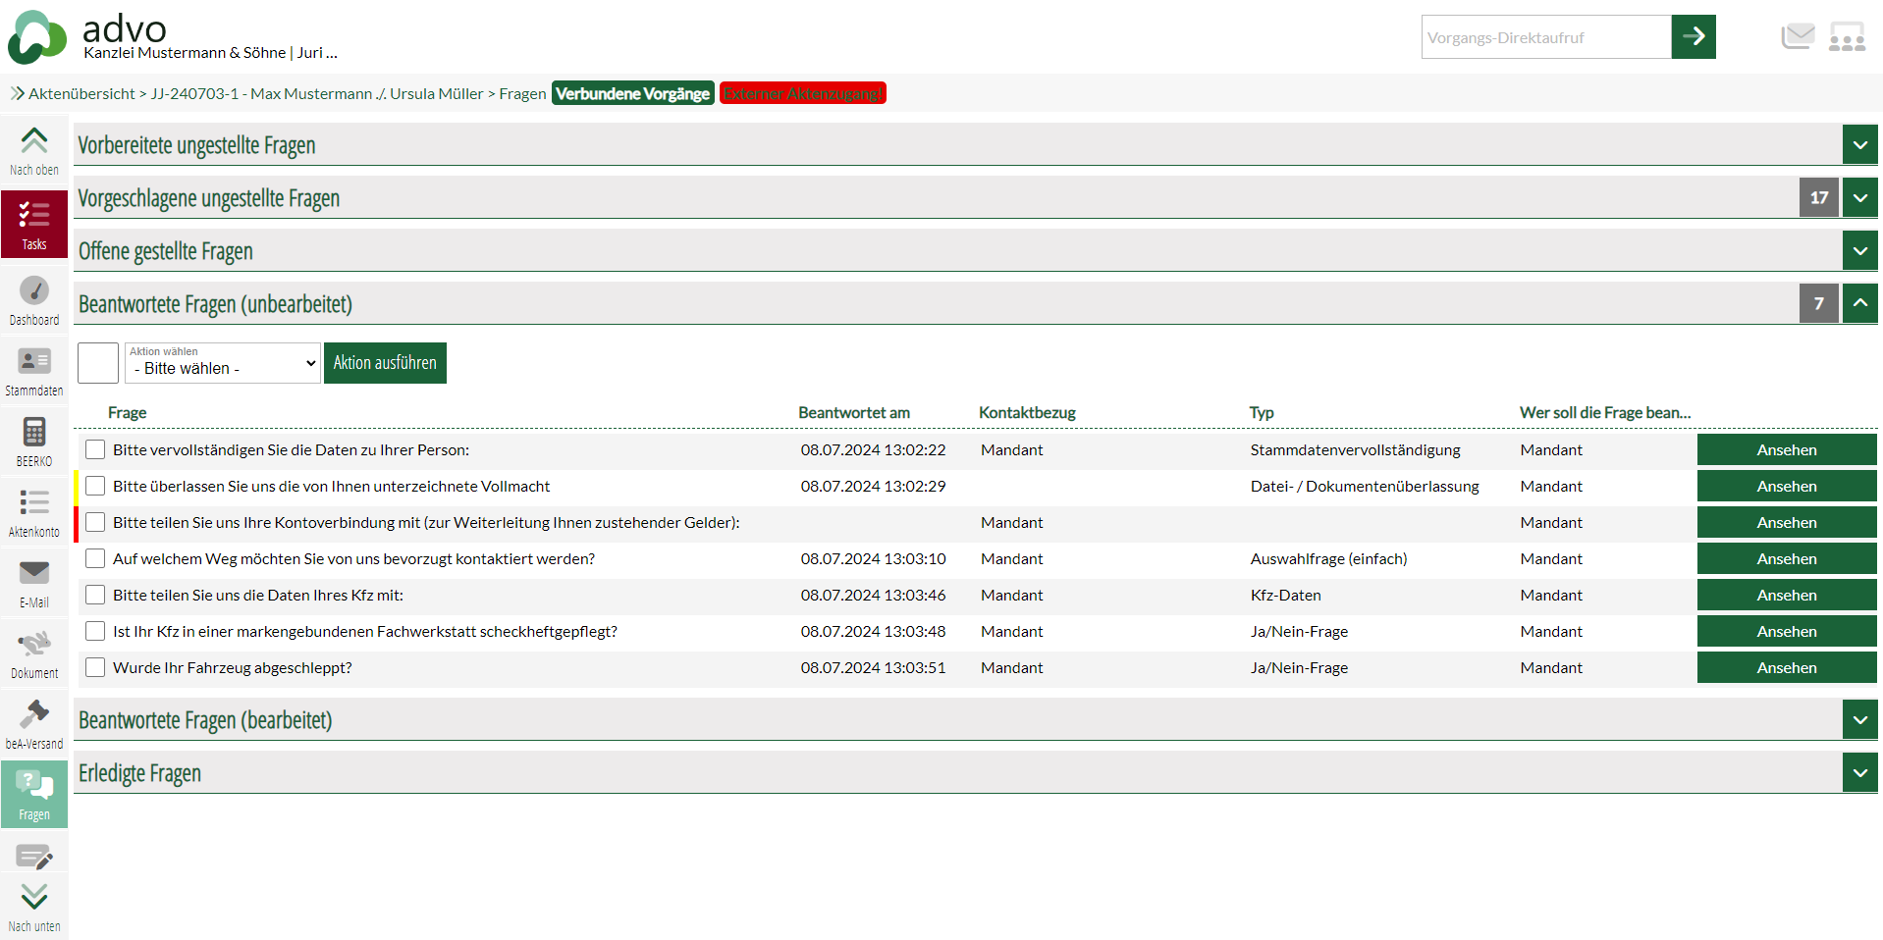
Task: Click the 'Aktenübersicht' breadcrumb link
Action: point(81,94)
